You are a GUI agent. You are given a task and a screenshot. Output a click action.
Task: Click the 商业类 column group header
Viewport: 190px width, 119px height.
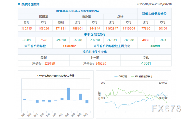click(86, 17)
